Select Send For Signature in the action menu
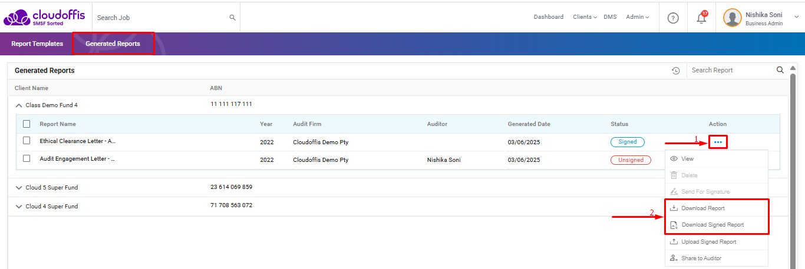This screenshot has height=269, width=805. click(x=717, y=192)
